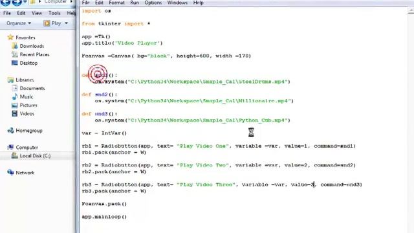
Task: Open the Format menu in IDLE
Action: tap(116, 3)
